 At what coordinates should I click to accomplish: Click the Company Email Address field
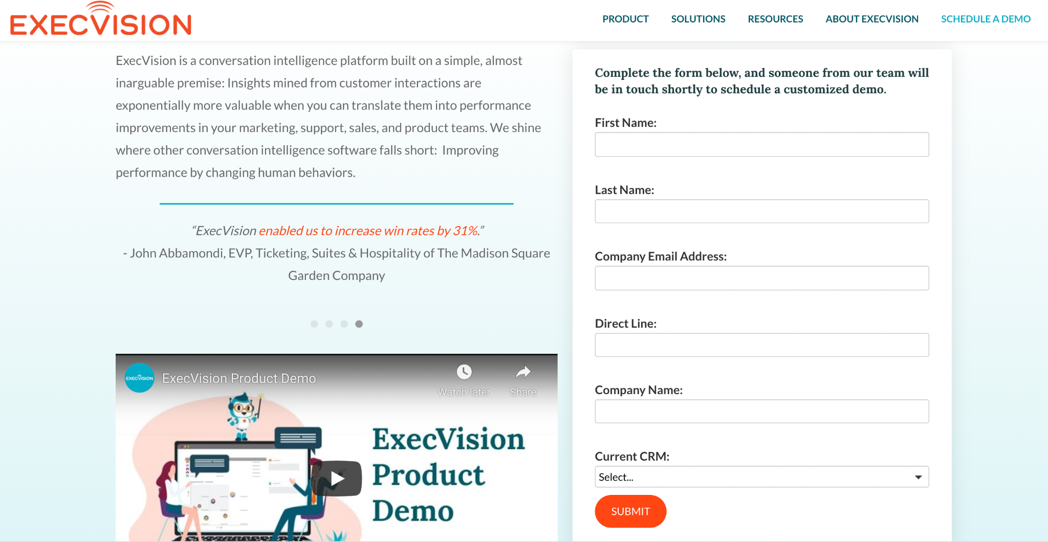(x=761, y=278)
